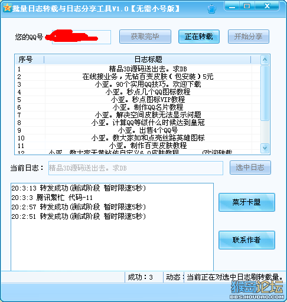
Task: Click the scroll down arrow of log list
Action: click(265, 148)
